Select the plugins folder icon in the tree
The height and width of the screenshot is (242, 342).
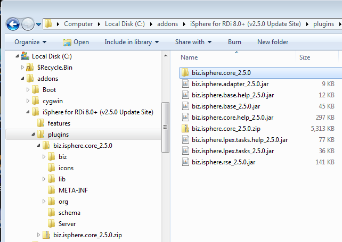pos(40,135)
